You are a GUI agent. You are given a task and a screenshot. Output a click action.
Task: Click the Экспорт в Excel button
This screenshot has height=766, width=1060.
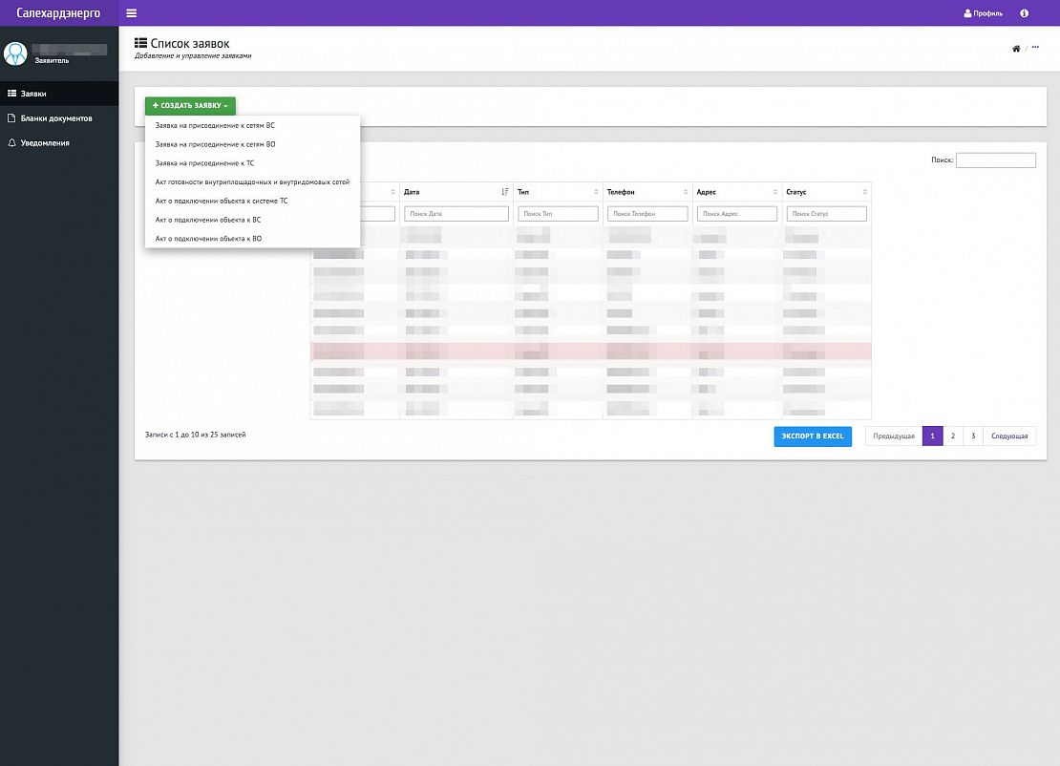click(x=812, y=436)
